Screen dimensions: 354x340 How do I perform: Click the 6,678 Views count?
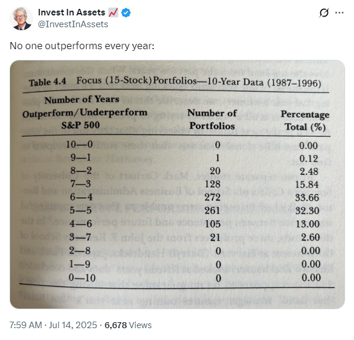(x=128, y=325)
